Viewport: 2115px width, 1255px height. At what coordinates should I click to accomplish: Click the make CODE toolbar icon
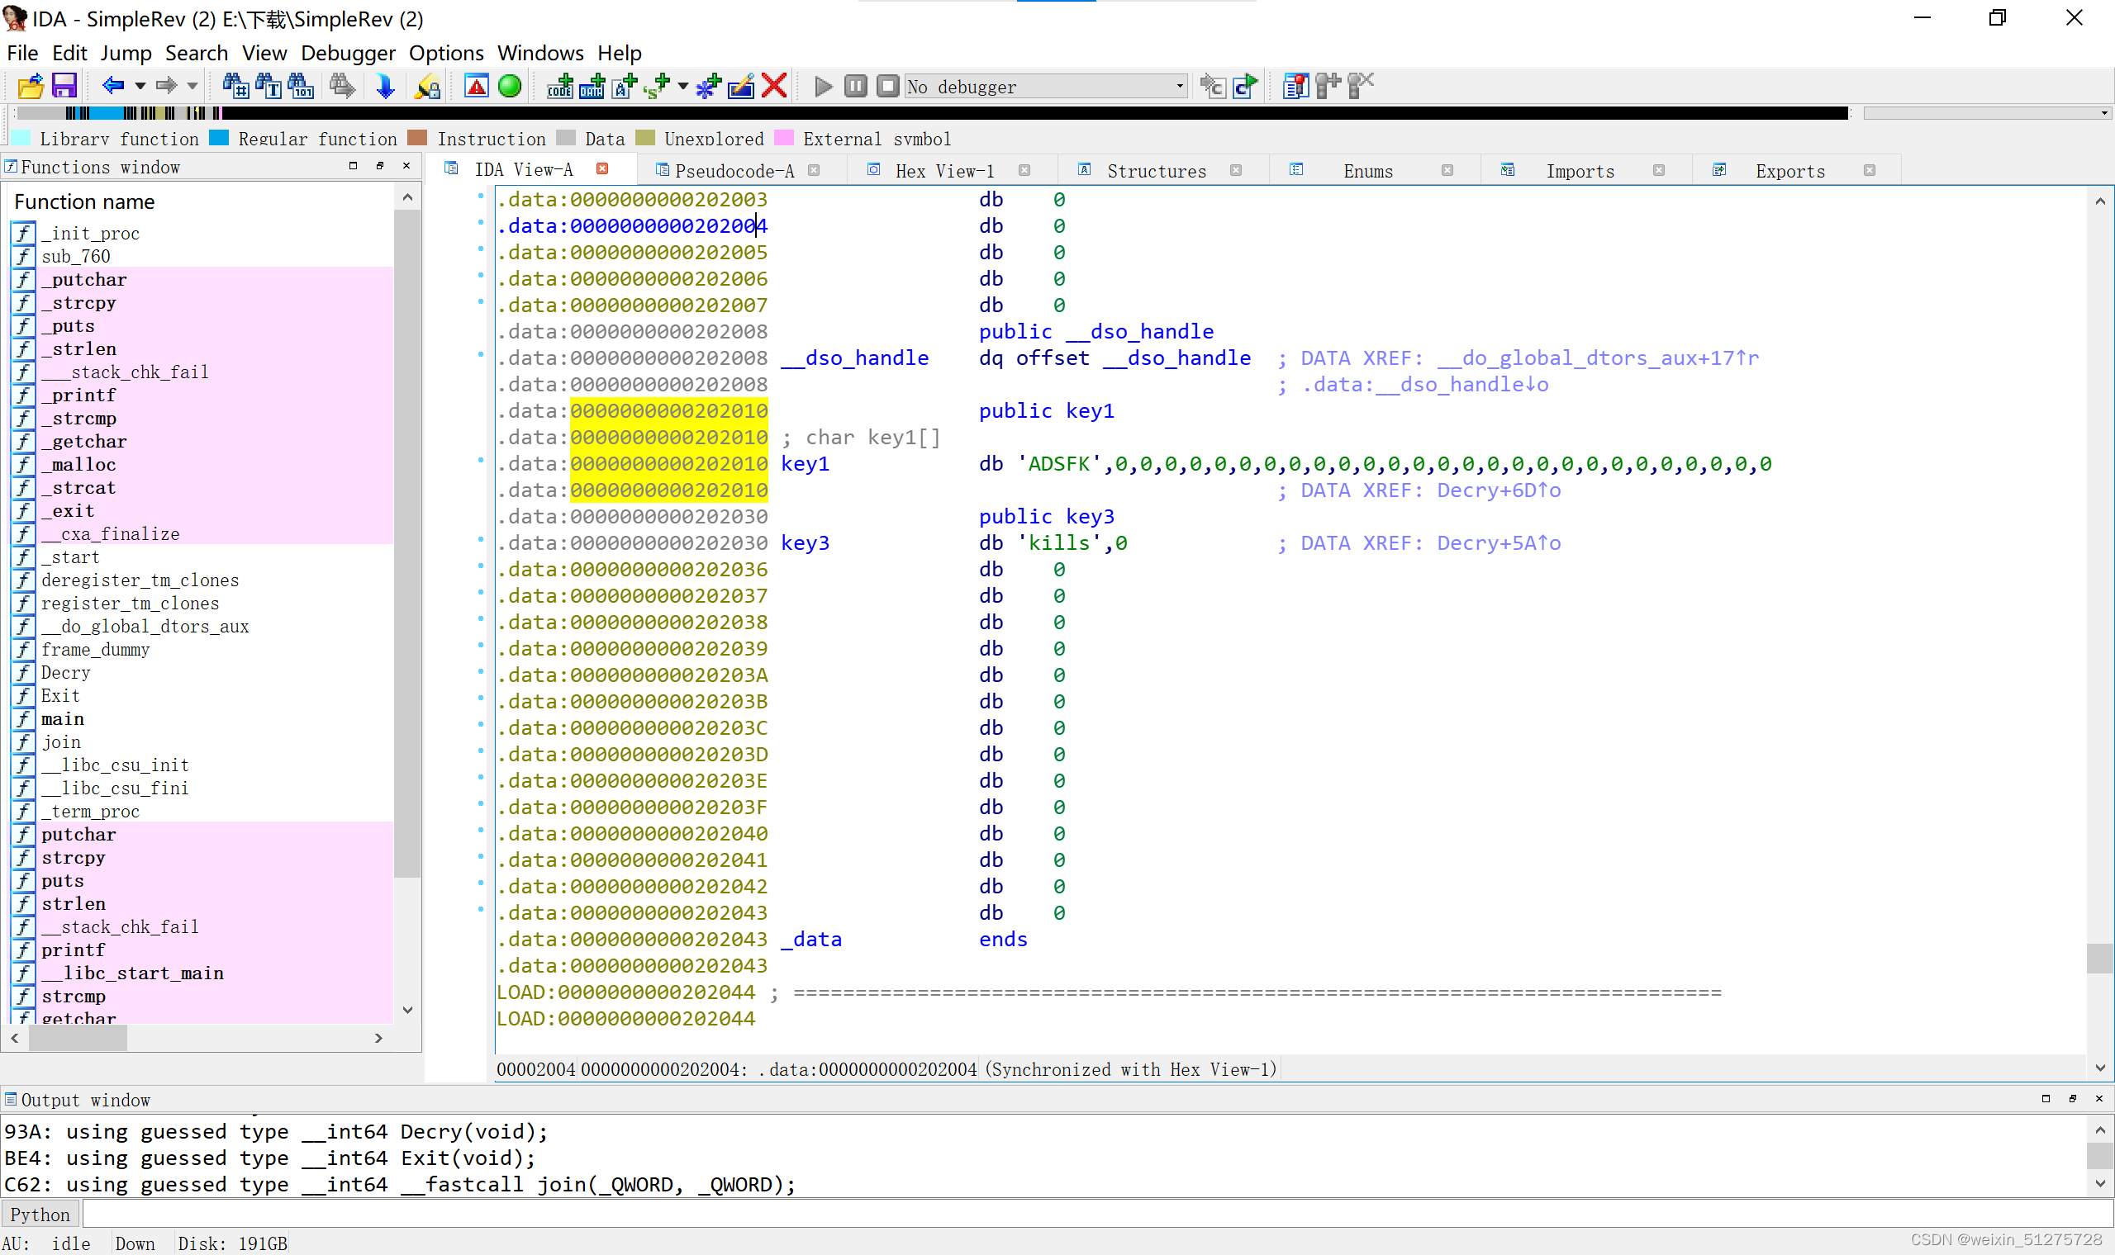[559, 86]
